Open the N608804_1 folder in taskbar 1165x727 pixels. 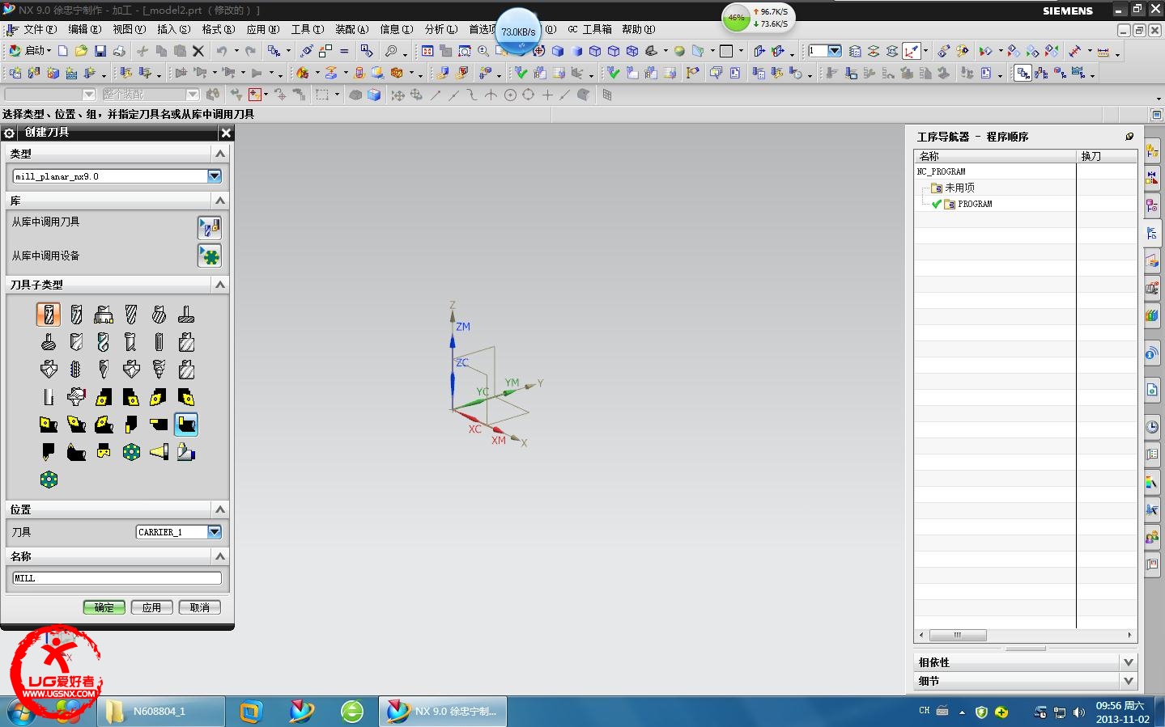point(161,712)
